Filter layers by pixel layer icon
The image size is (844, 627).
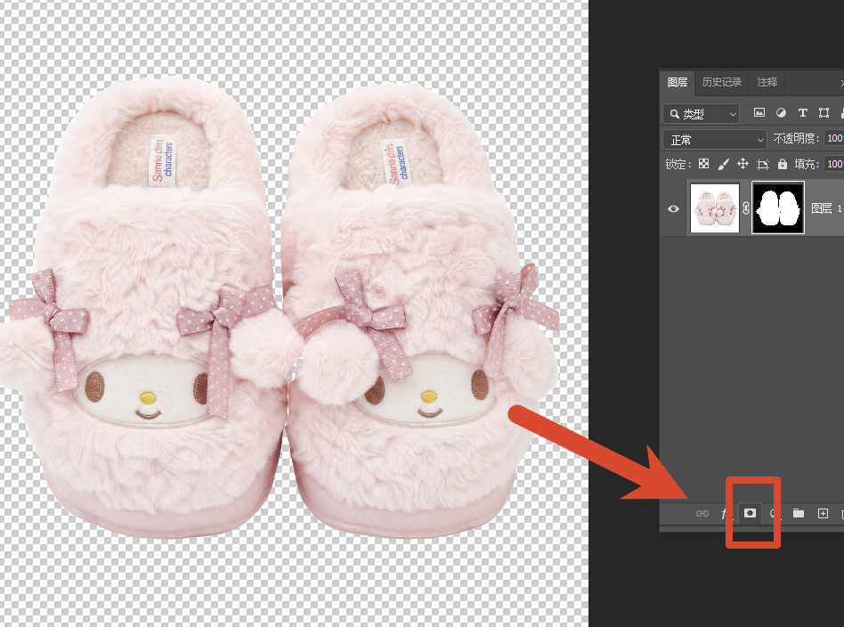[759, 112]
